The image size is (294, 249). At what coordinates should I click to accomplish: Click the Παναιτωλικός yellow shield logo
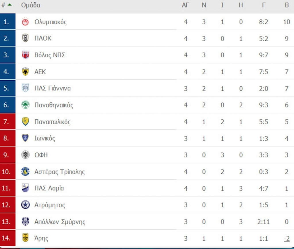(x=26, y=122)
